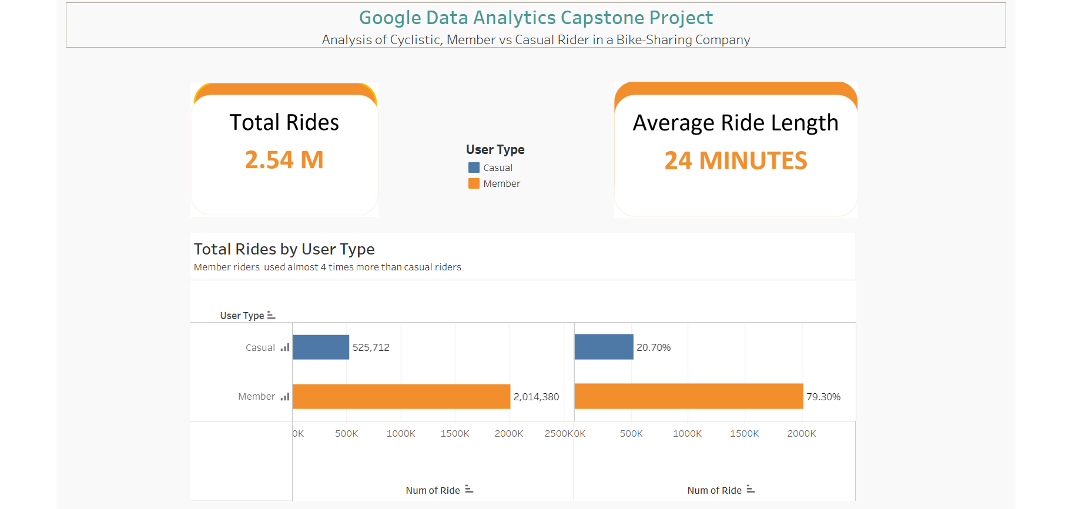The image size is (1072, 509).
Task: Click the 2000K tick on the right chart axis
Action: click(802, 434)
